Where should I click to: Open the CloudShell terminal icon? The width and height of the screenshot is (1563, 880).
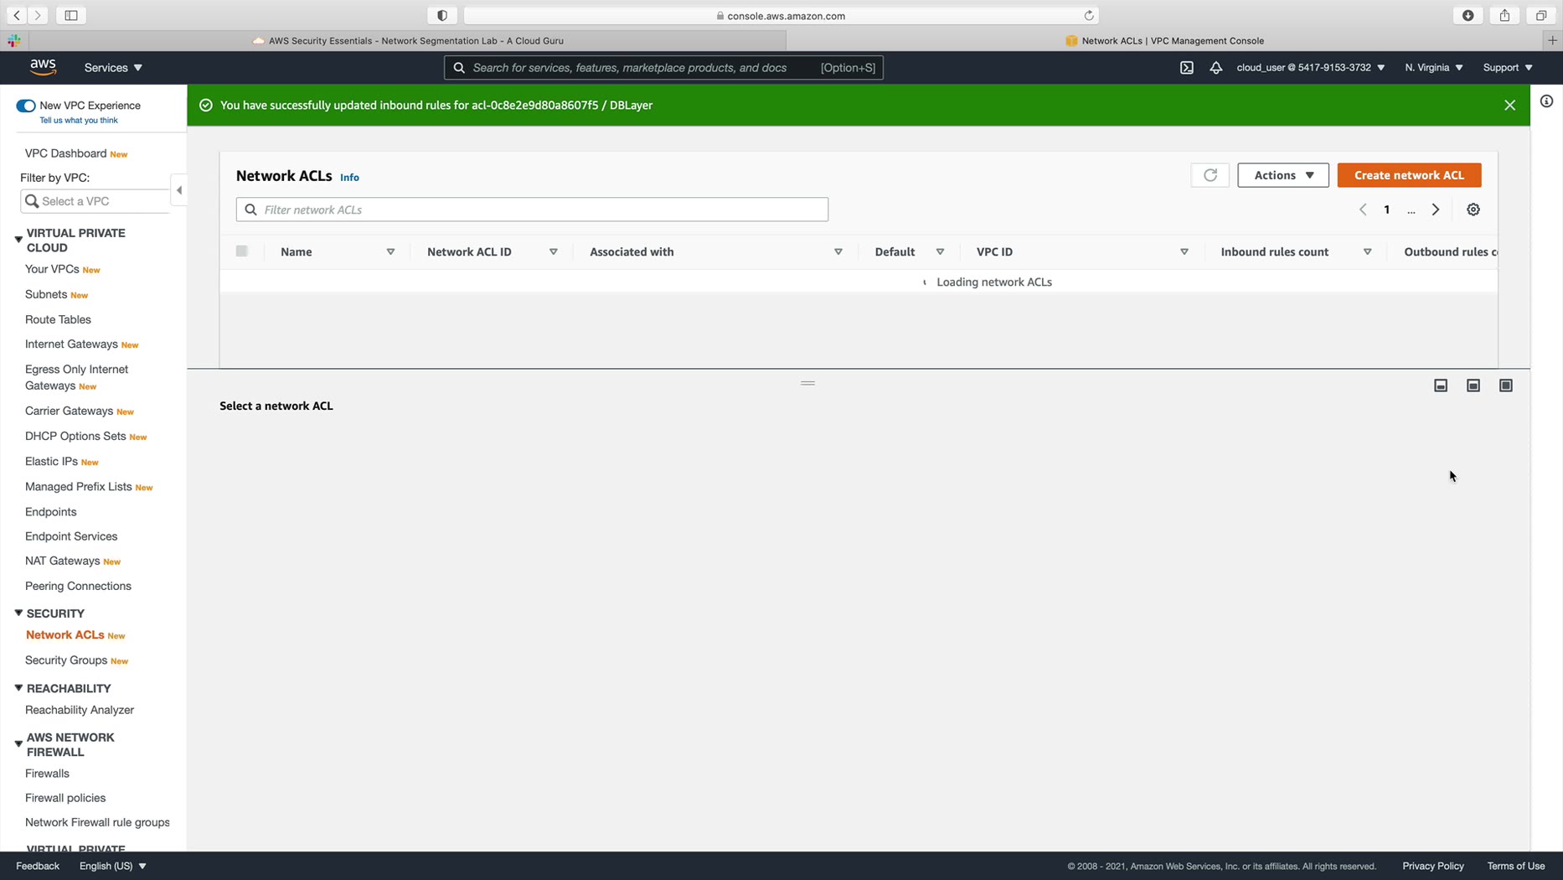pos(1186,68)
